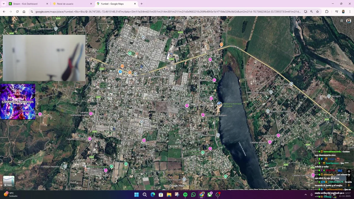Switch to Panel de usuario tab

click(x=72, y=4)
